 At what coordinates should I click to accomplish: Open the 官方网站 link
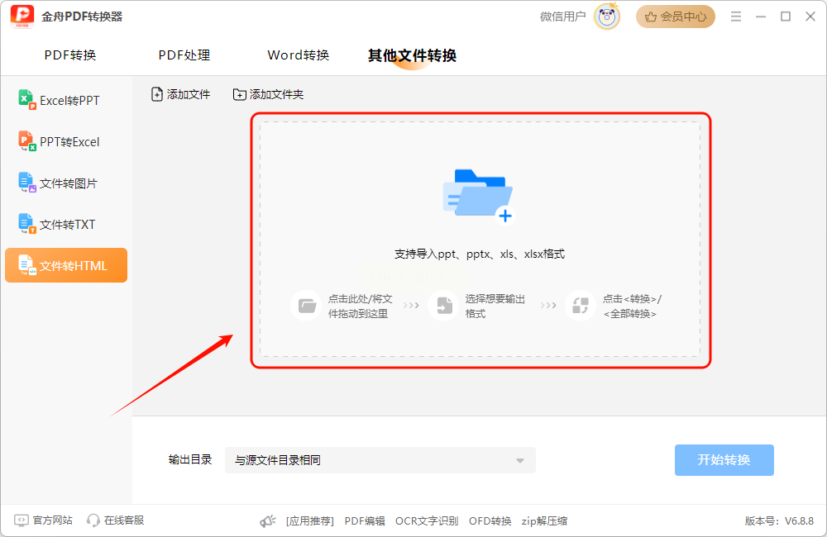[x=43, y=520]
